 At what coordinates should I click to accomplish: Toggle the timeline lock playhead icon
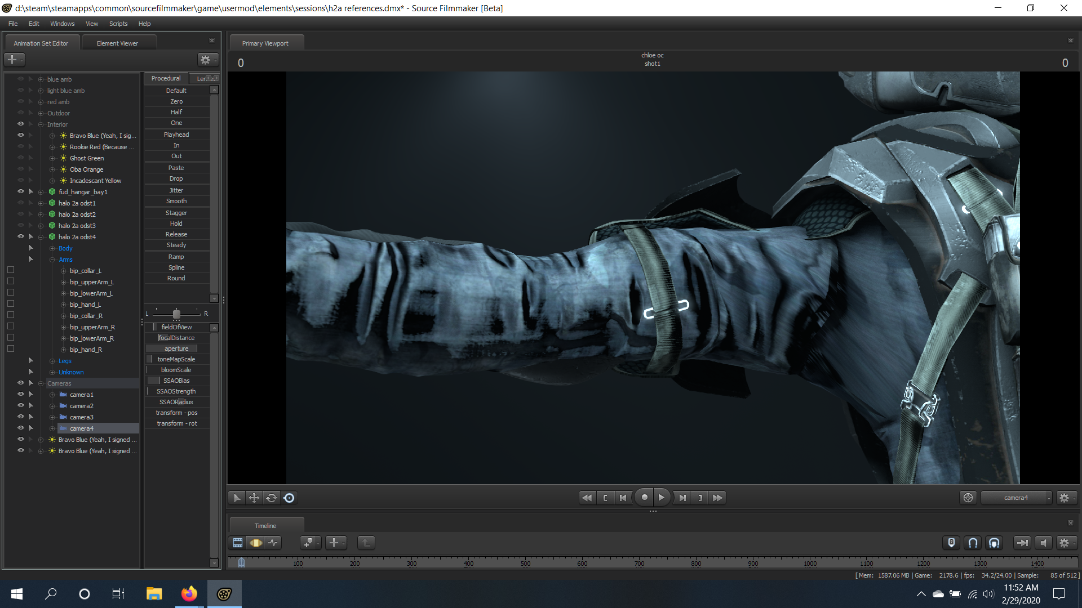tap(951, 543)
